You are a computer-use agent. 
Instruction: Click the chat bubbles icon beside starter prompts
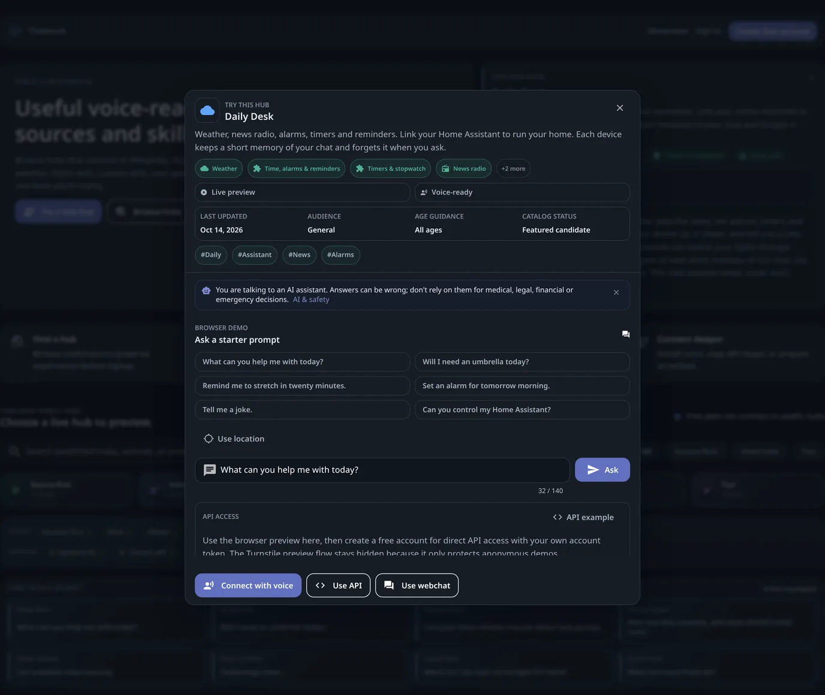tap(626, 334)
